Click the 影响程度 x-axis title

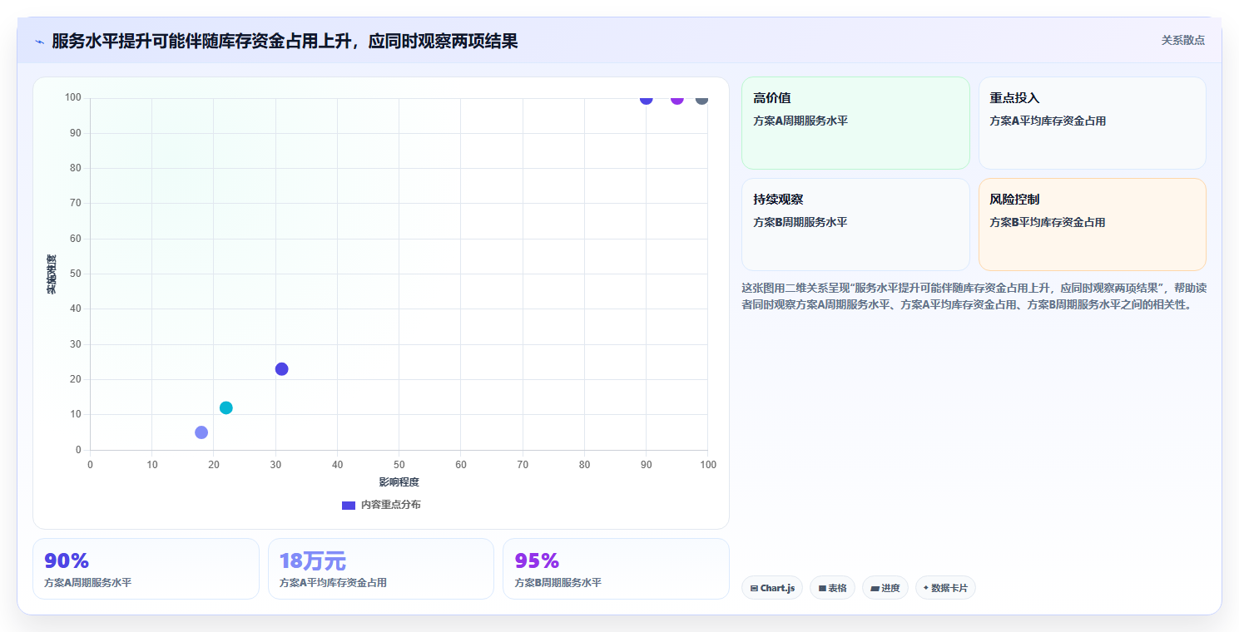[399, 482]
